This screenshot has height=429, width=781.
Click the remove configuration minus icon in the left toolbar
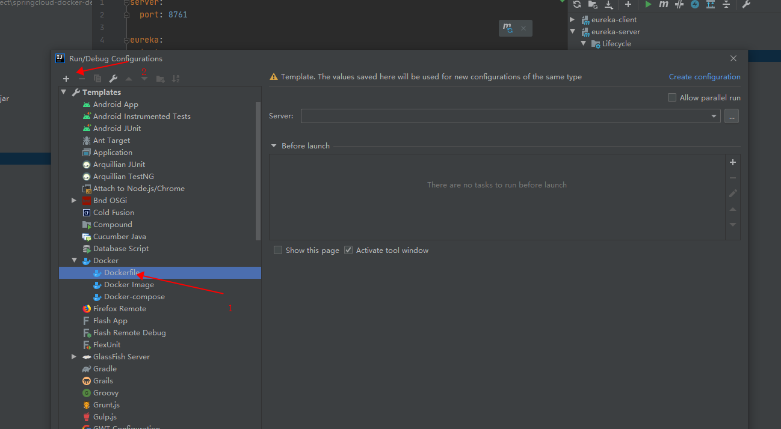pyautogui.click(x=82, y=79)
